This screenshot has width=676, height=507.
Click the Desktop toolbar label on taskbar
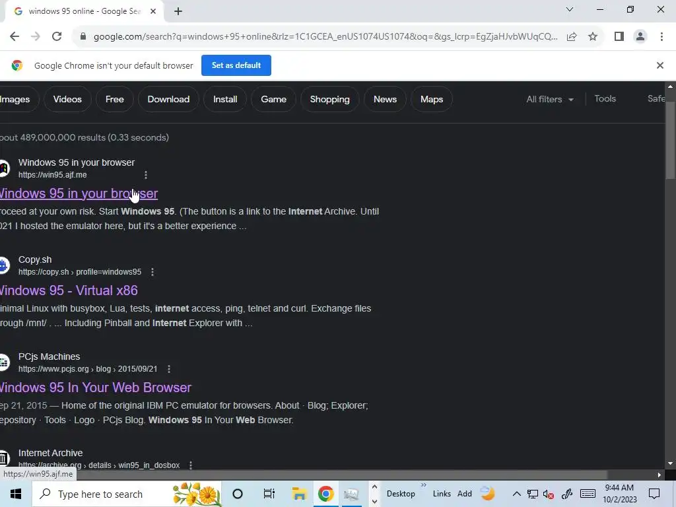(401, 494)
